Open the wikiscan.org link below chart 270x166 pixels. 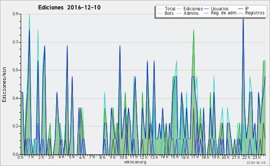(x=135, y=162)
